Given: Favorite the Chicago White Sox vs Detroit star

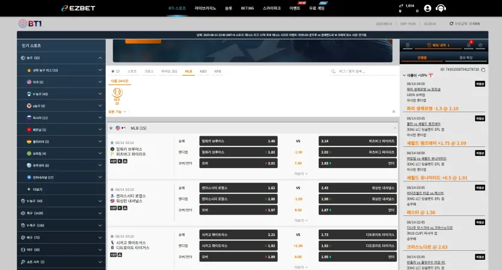Looking at the screenshot, I should (112, 236).
